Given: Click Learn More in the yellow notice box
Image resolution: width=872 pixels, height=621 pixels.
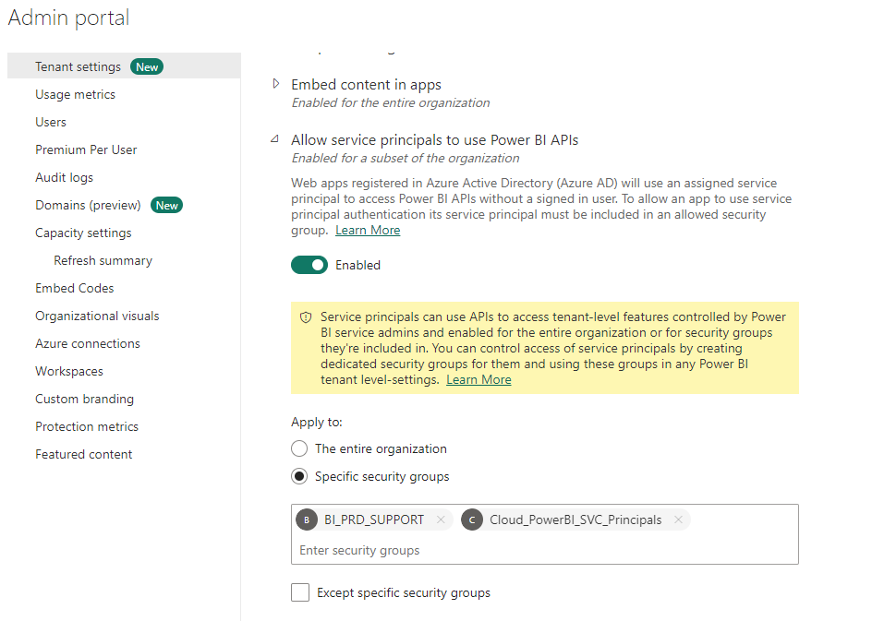Looking at the screenshot, I should coord(478,379).
